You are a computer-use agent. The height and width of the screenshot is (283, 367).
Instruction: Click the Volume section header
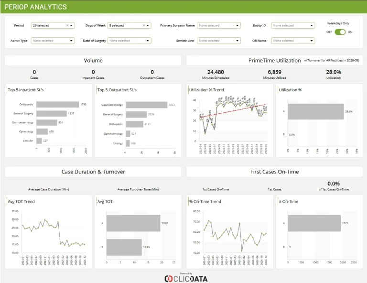pyautogui.click(x=93, y=61)
